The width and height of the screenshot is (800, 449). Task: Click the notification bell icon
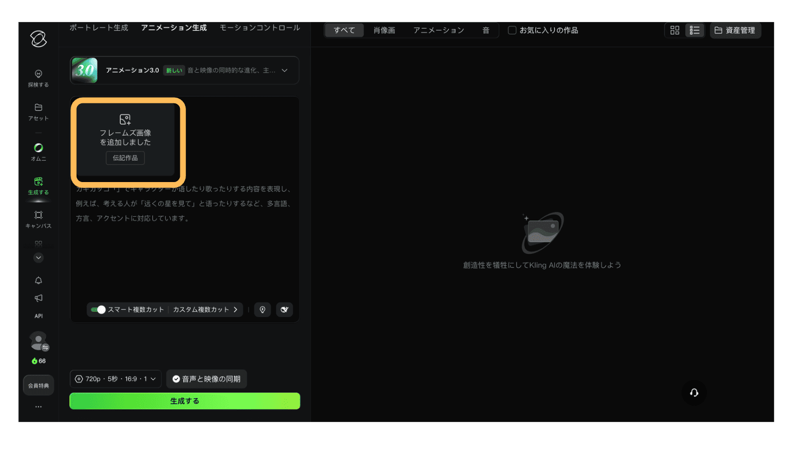click(x=38, y=280)
